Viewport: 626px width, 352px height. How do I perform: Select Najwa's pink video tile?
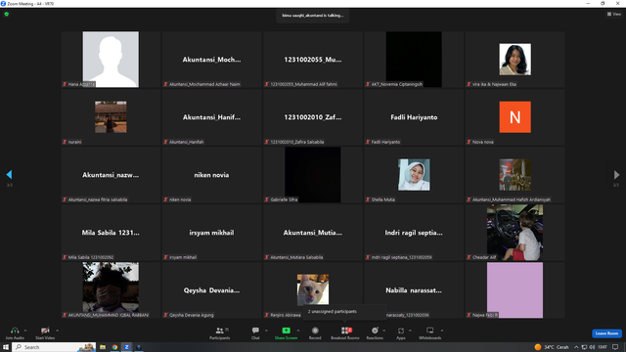515,290
